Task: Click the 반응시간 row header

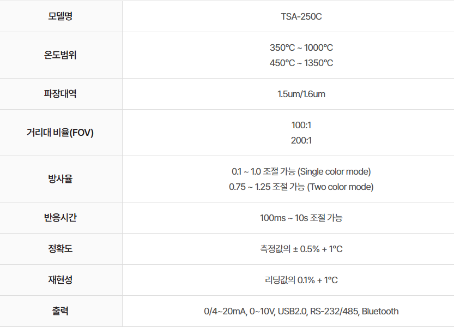Action: (x=60, y=218)
